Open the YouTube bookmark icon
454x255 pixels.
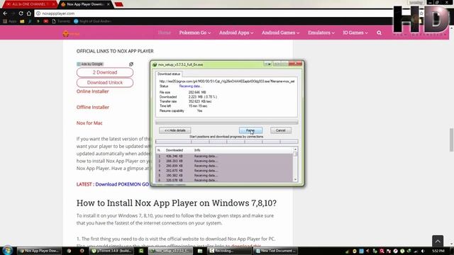tap(45, 21)
